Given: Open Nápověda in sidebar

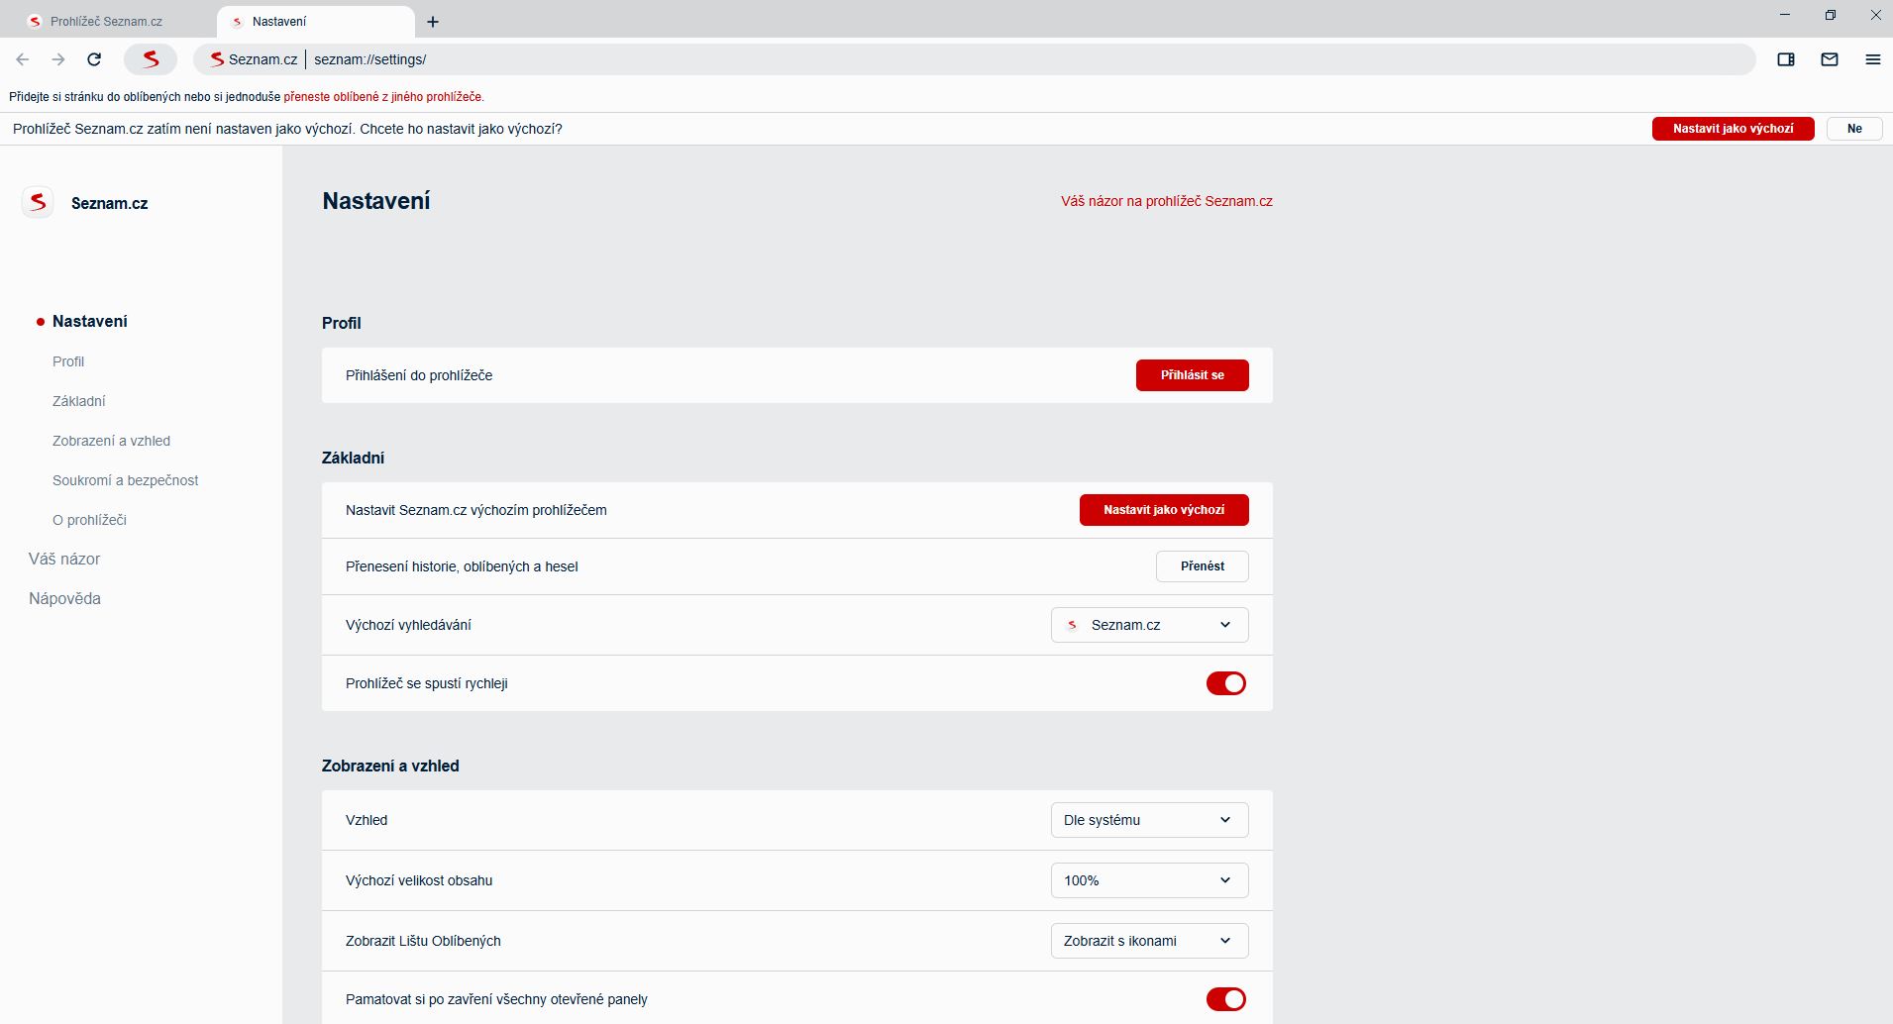Looking at the screenshot, I should [64, 598].
